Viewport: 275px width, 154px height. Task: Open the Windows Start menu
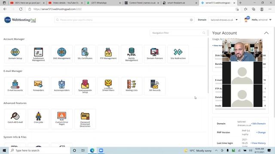click(x=4, y=150)
